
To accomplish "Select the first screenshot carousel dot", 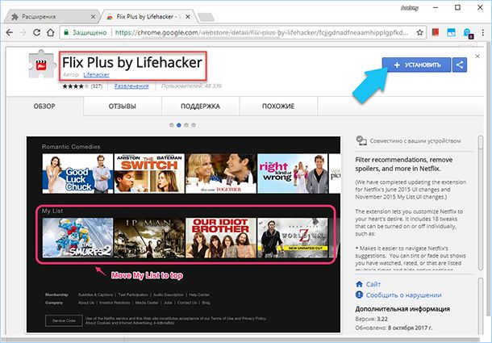I will click(171, 125).
